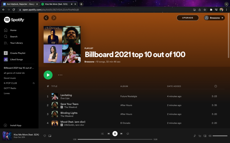Click now playing Kiss Me More album art

pos(7,136)
